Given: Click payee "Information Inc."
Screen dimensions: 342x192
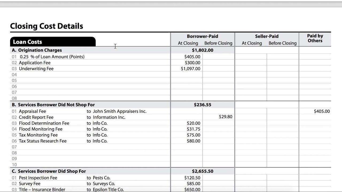Looking at the screenshot, I should coord(109,117).
